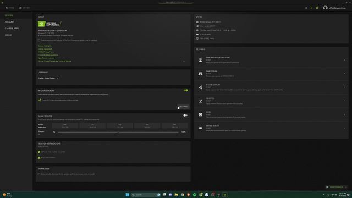Click the RAM icon in My Rig
352x198 pixels.
tap(197, 34)
